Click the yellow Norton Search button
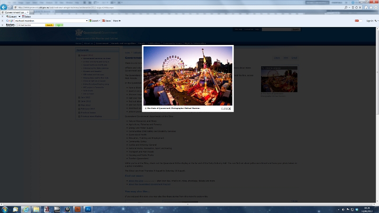 click(x=49, y=25)
